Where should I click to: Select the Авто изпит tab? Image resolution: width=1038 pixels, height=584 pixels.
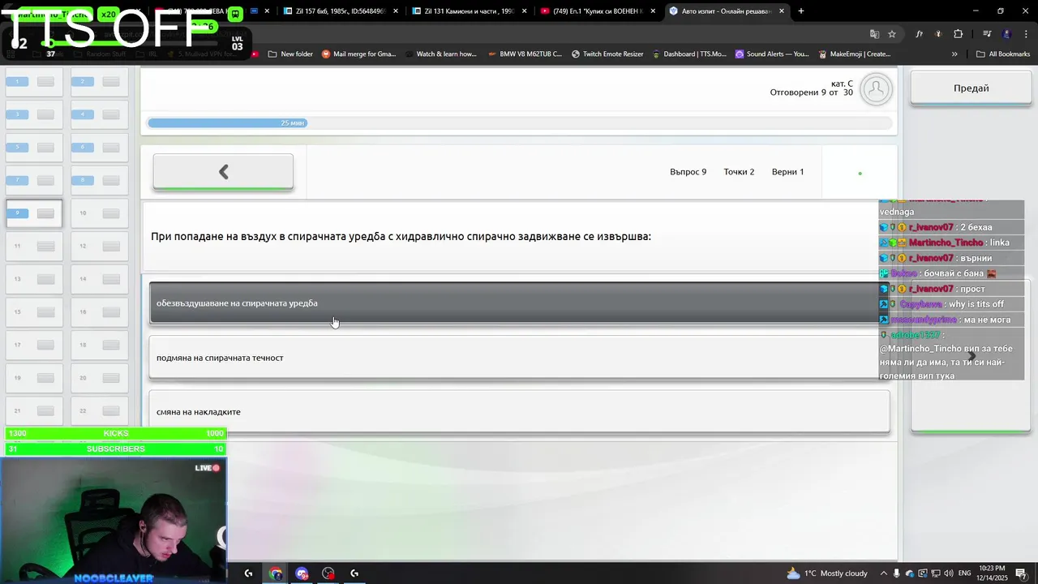pyautogui.click(x=726, y=11)
